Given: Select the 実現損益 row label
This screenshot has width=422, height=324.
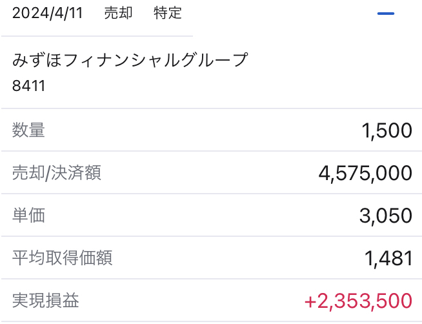Looking at the screenshot, I should point(45,300).
